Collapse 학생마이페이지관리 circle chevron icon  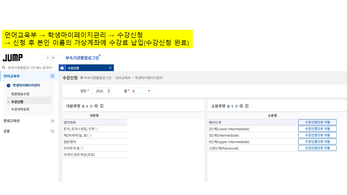(x=8, y=85)
